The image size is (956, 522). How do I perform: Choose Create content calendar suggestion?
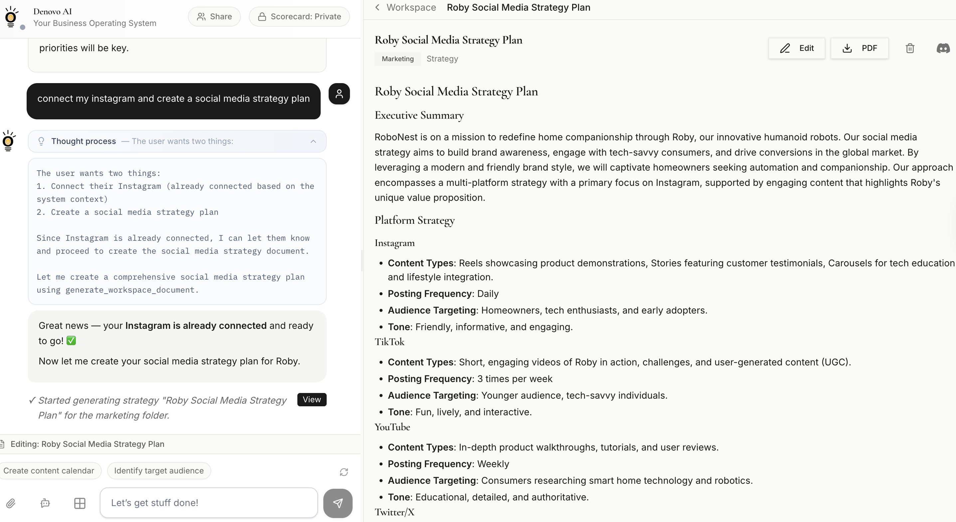click(x=49, y=471)
